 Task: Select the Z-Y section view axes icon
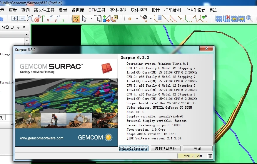(61, 19)
